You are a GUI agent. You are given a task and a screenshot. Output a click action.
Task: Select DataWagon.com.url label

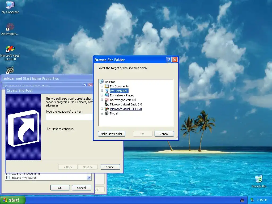(123, 100)
